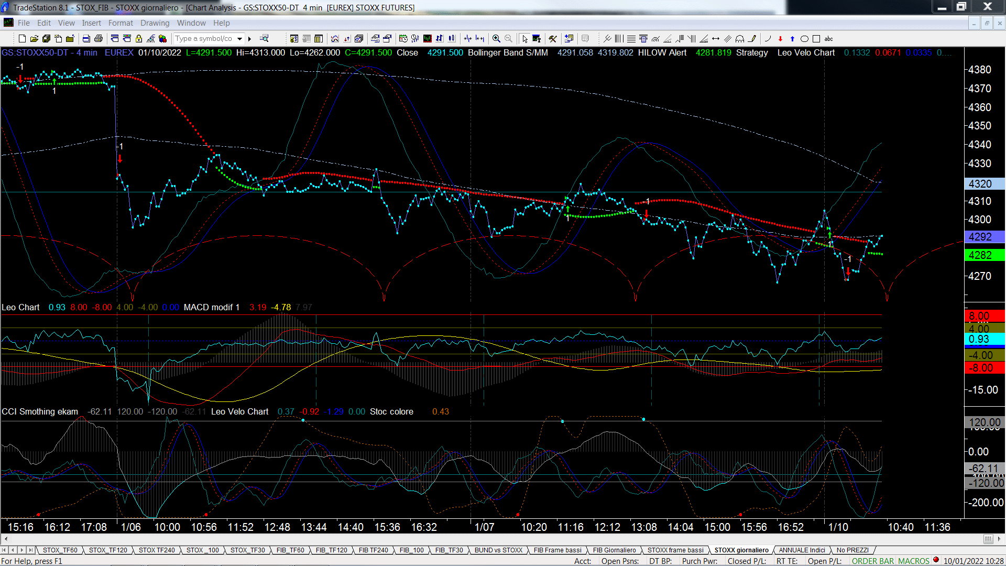The image size is (1006, 566).
Task: Open the Window menu
Action: pos(191,23)
